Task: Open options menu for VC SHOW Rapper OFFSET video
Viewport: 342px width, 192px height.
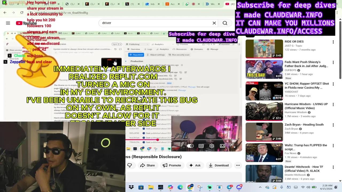Action: 333,84
